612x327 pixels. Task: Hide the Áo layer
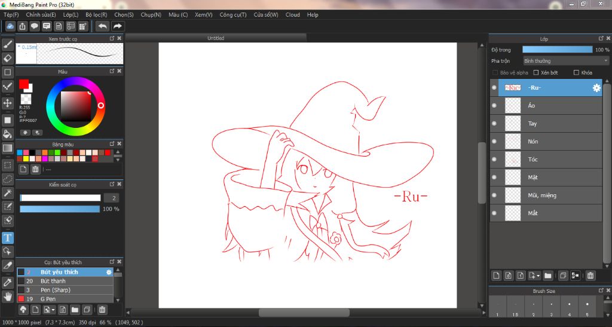coord(494,105)
